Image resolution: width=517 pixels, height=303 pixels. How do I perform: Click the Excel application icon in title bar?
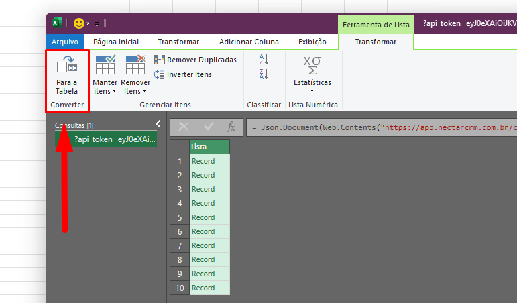click(57, 23)
